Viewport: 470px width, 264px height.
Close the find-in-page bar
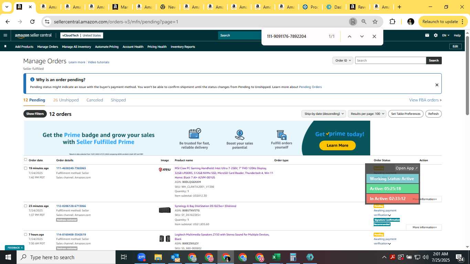coord(374,36)
